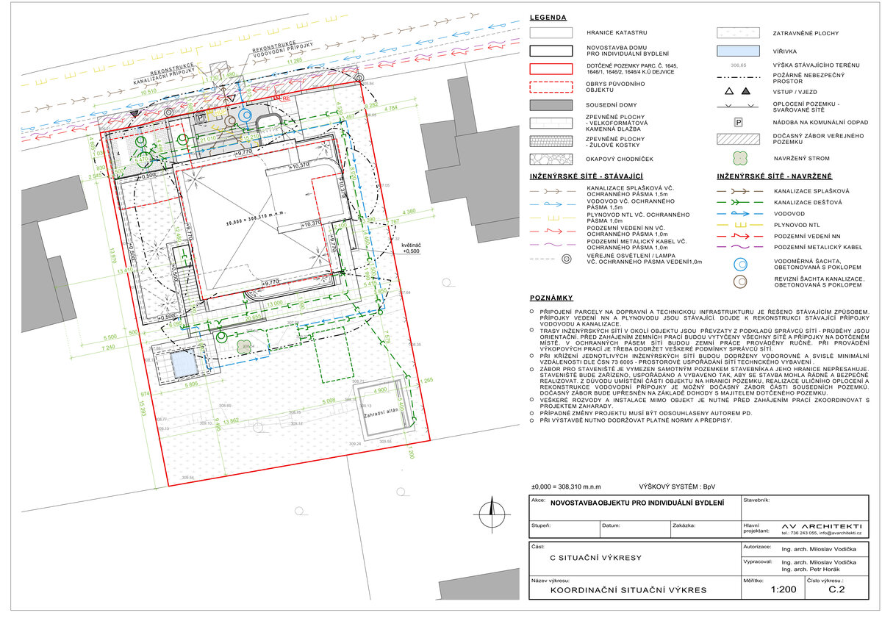This screenshot has width=882, height=621.
Task: Click the 'HRANICE KATASTRU' legend label
Action: tap(616, 34)
